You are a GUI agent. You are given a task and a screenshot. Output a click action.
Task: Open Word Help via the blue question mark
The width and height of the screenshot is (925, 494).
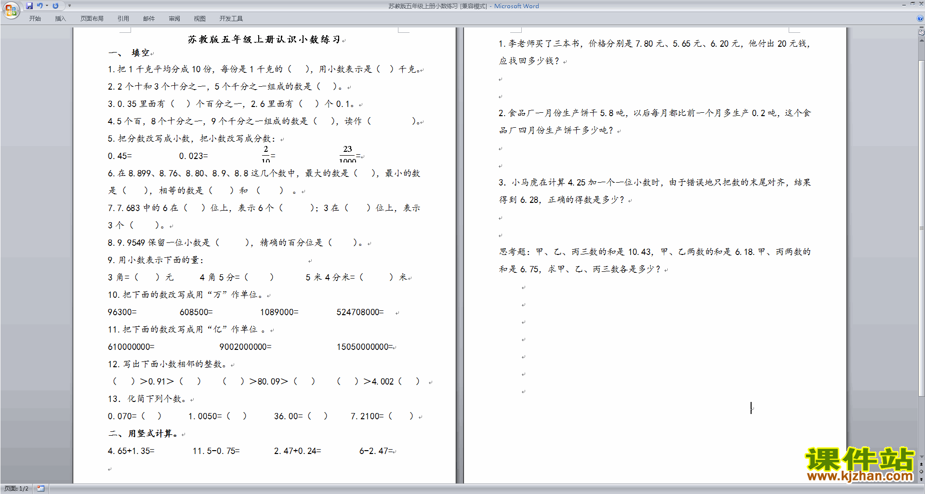point(920,19)
